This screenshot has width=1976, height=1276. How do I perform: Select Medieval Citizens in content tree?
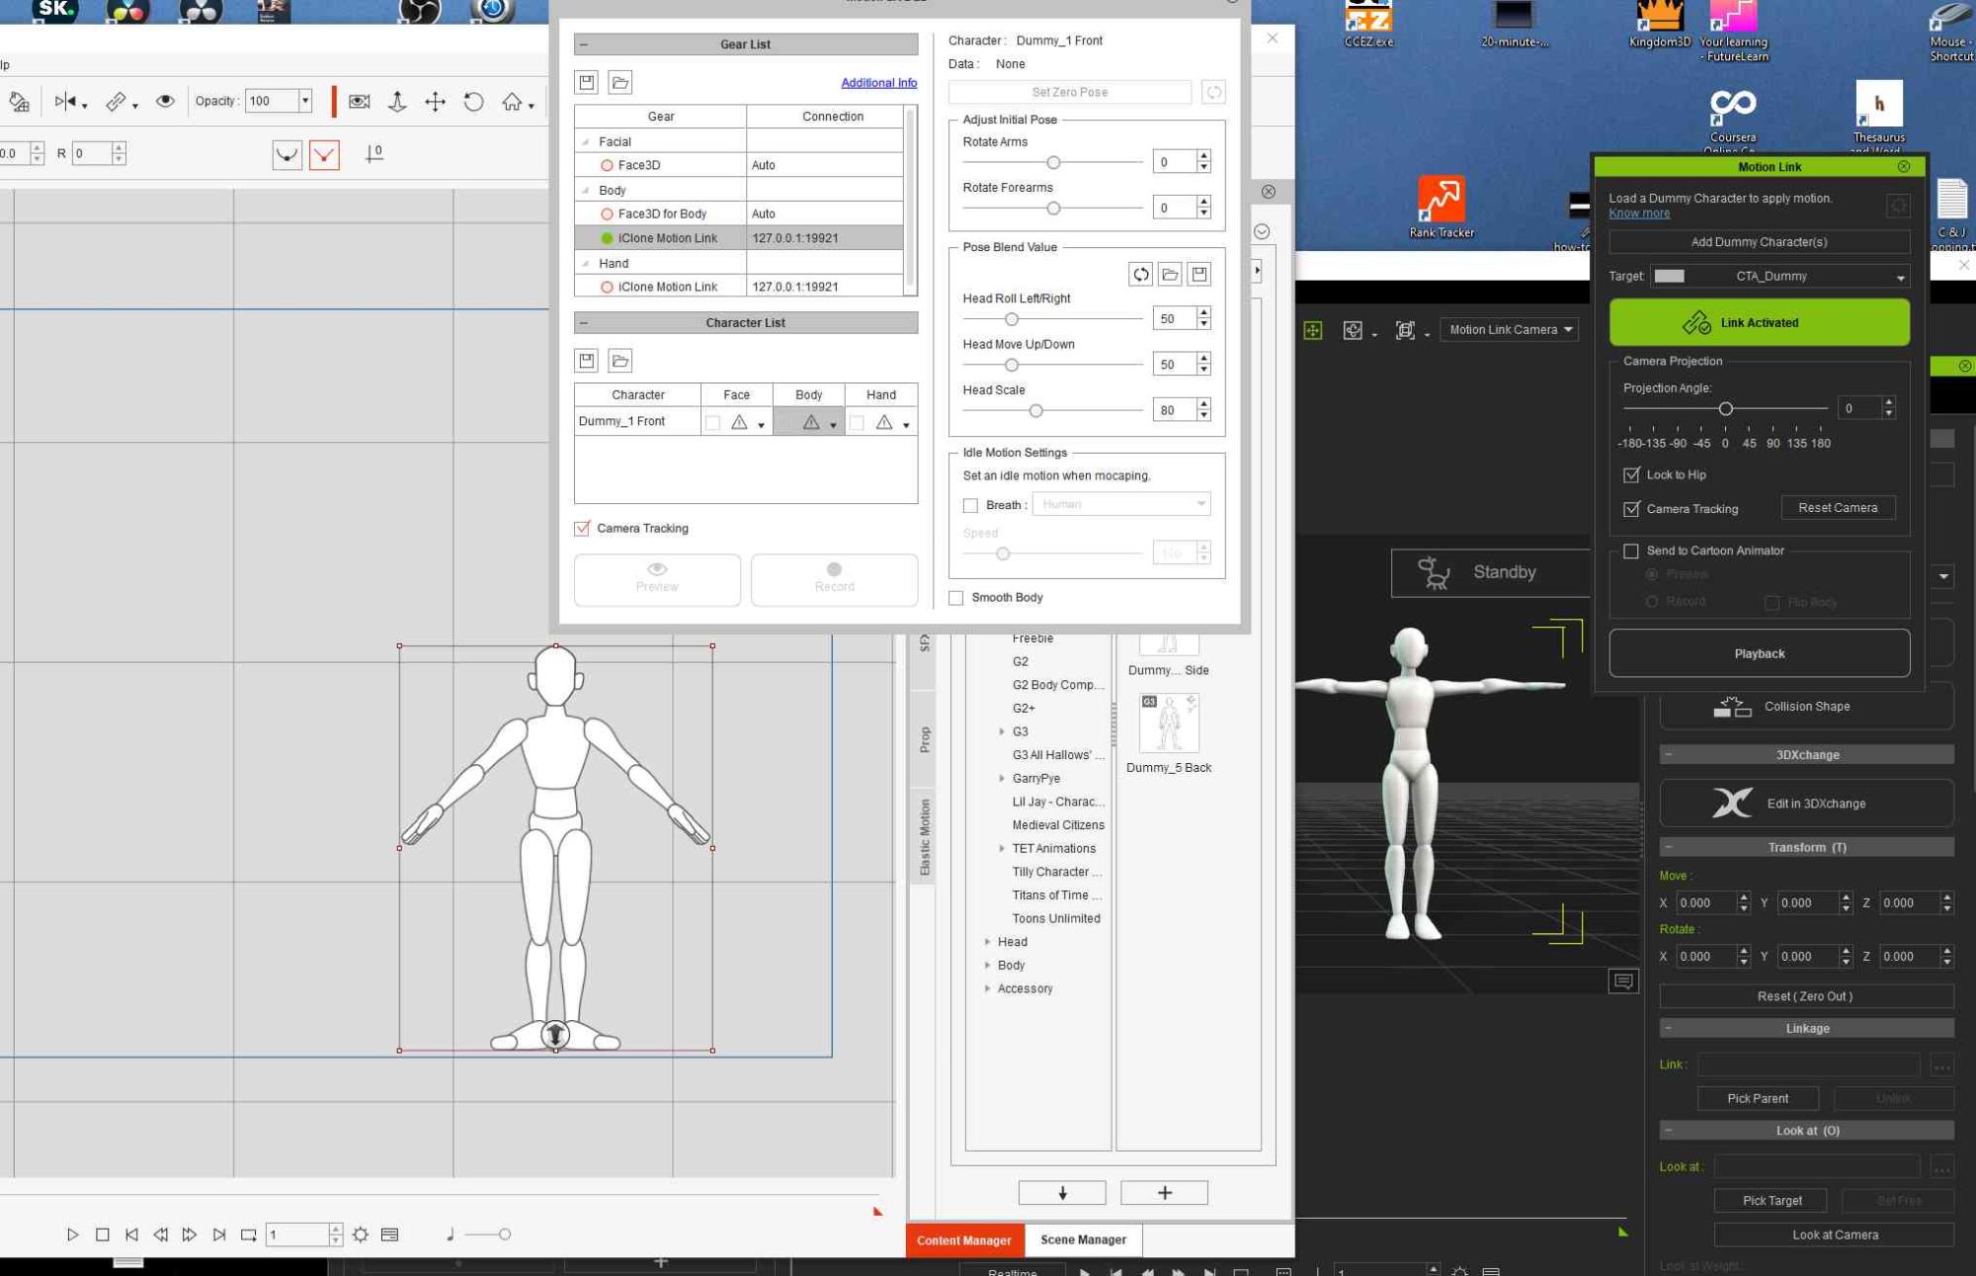point(1058,825)
